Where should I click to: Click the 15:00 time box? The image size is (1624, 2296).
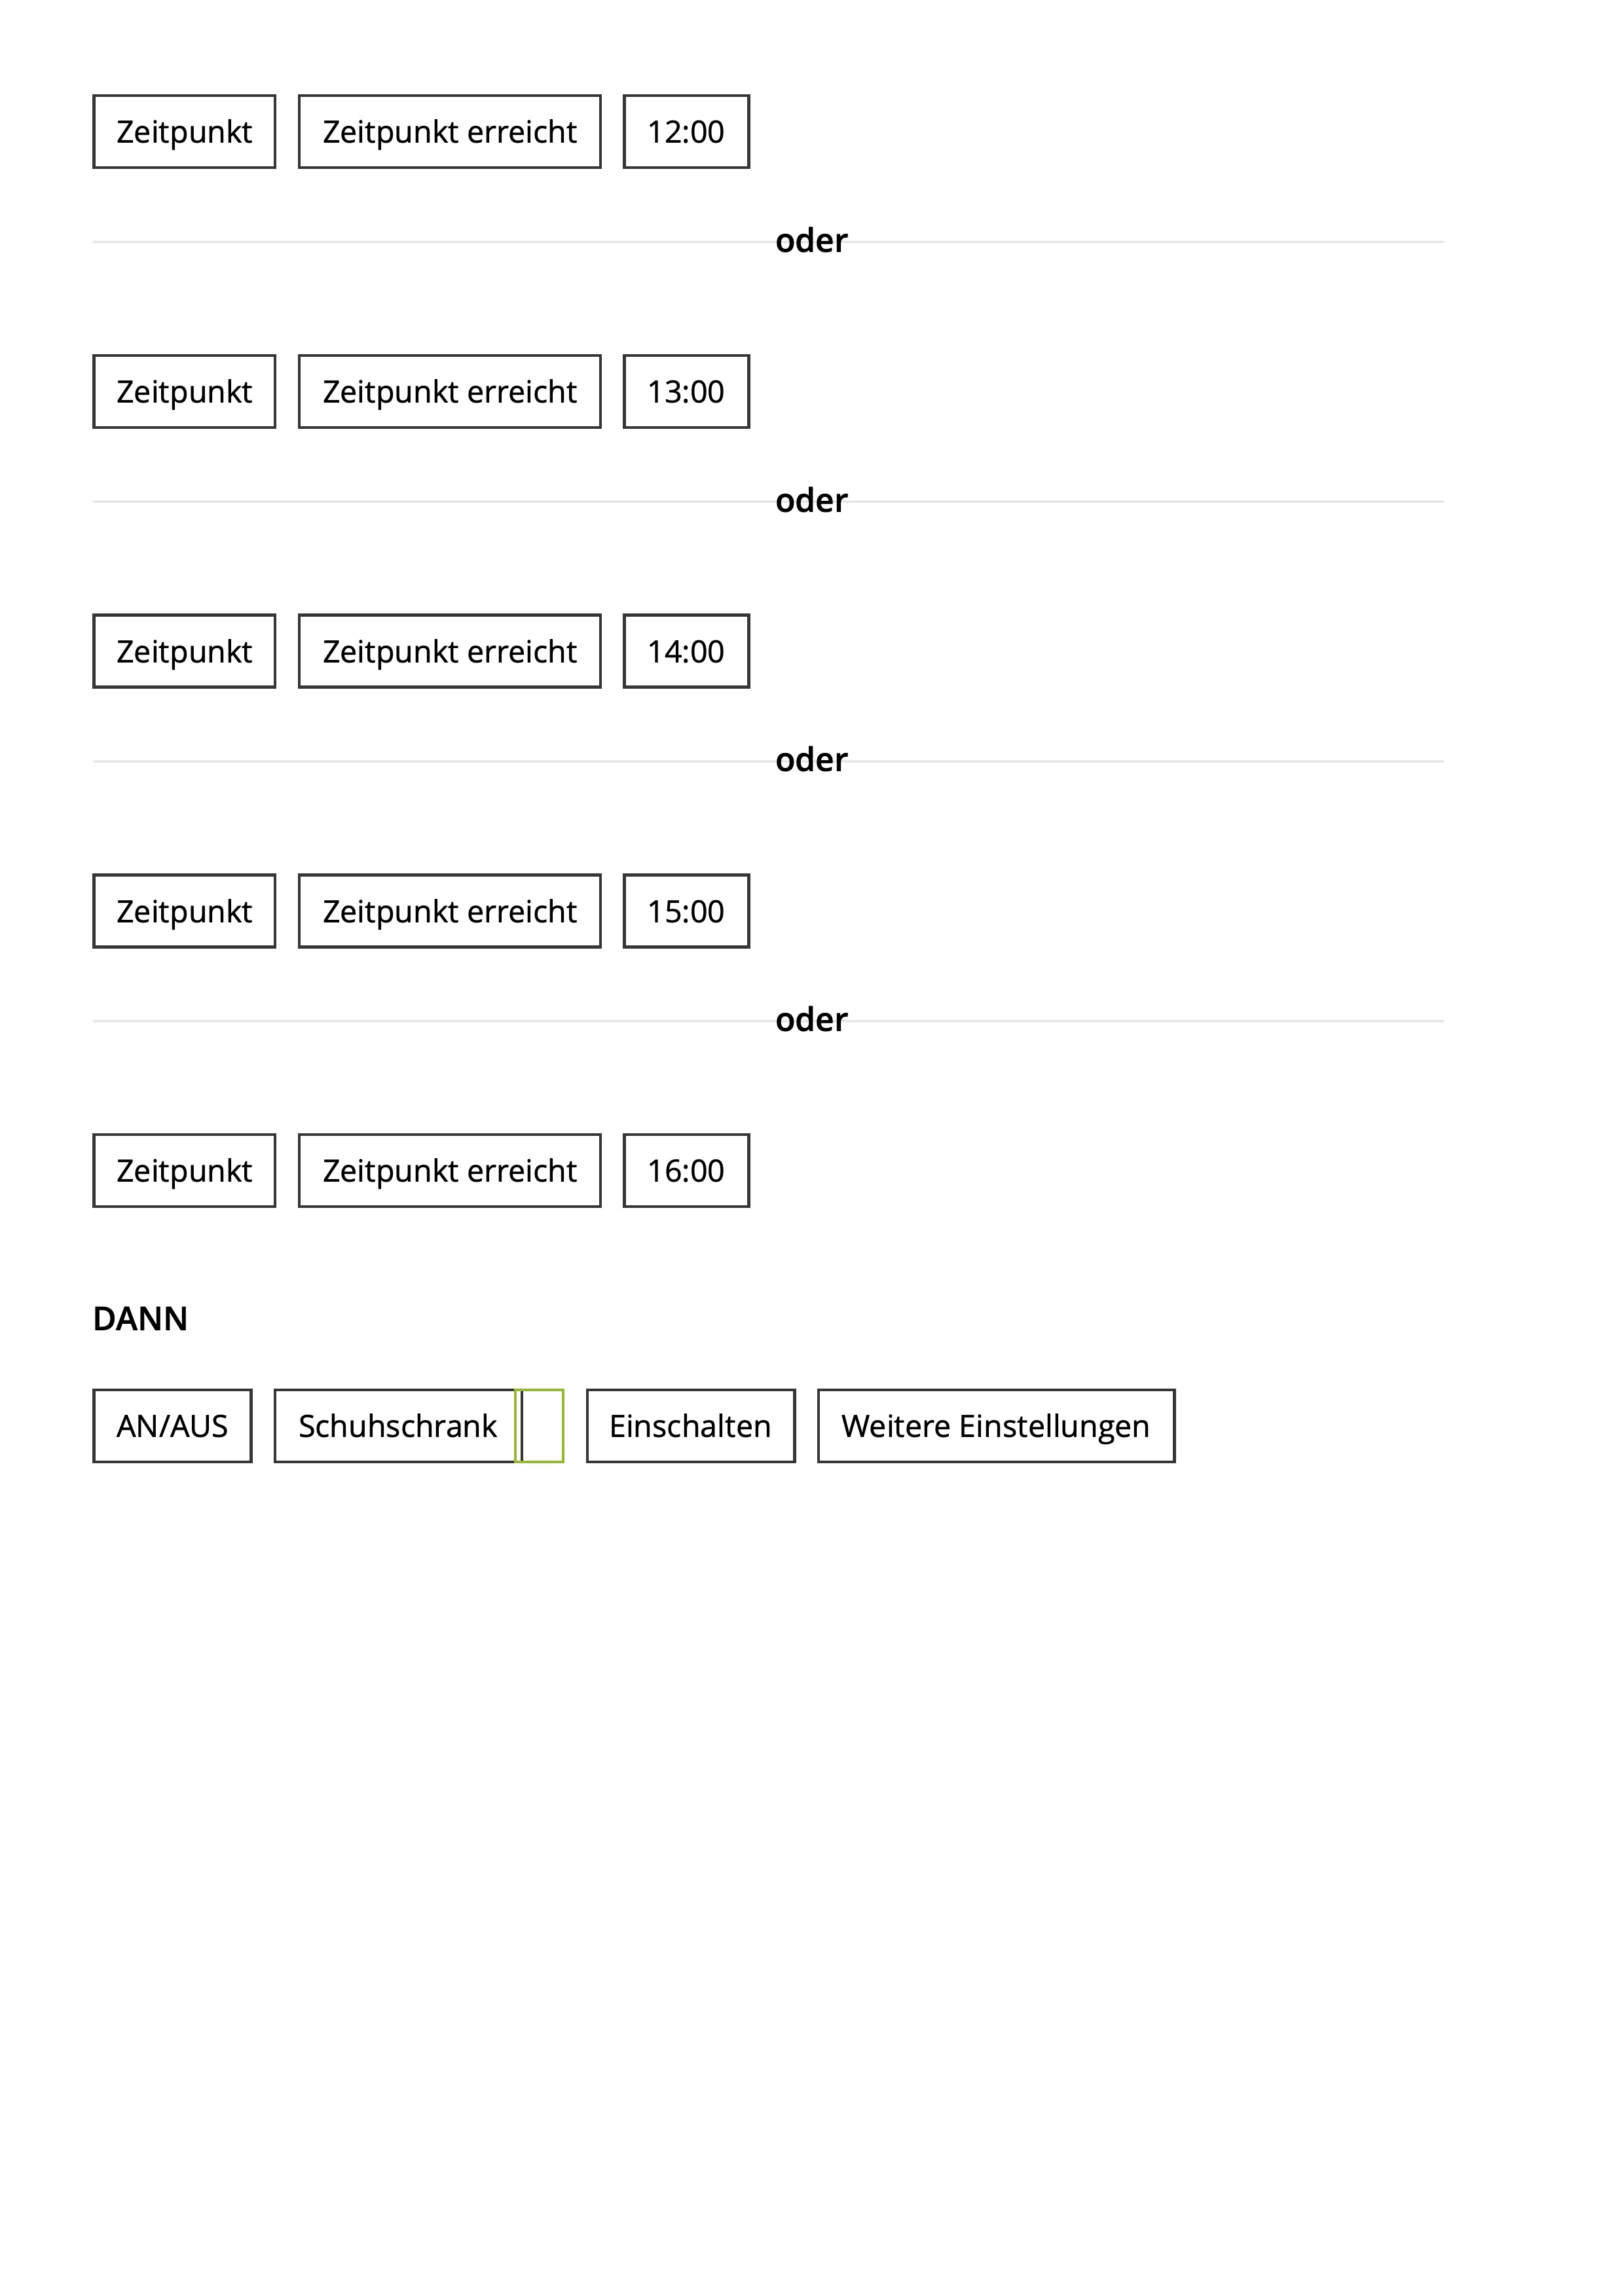[685, 912]
